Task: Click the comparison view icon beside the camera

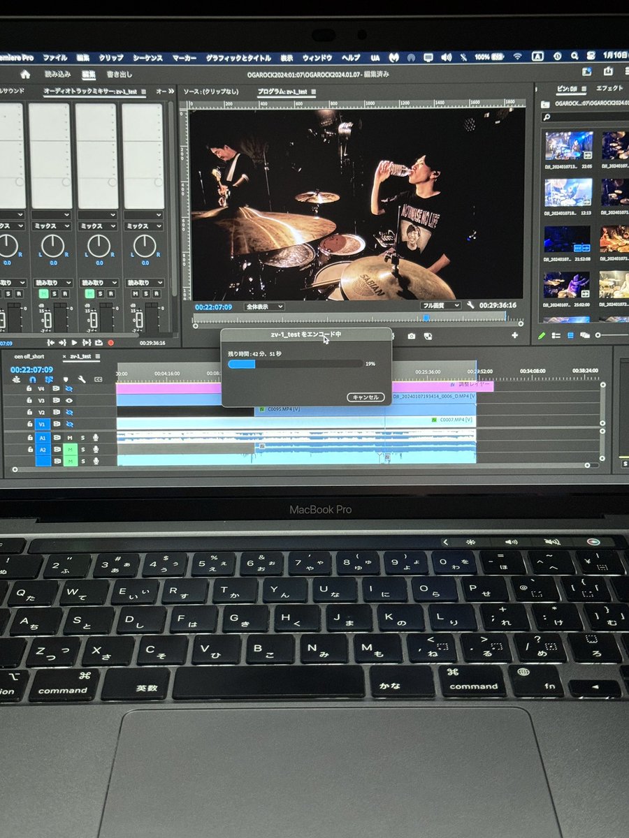Action: 428,336
